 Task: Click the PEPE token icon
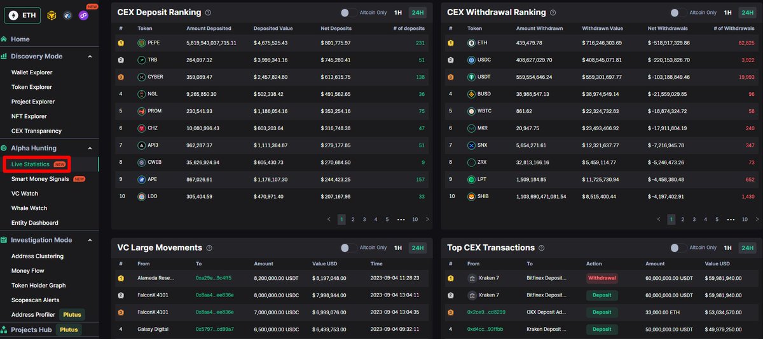coord(142,43)
